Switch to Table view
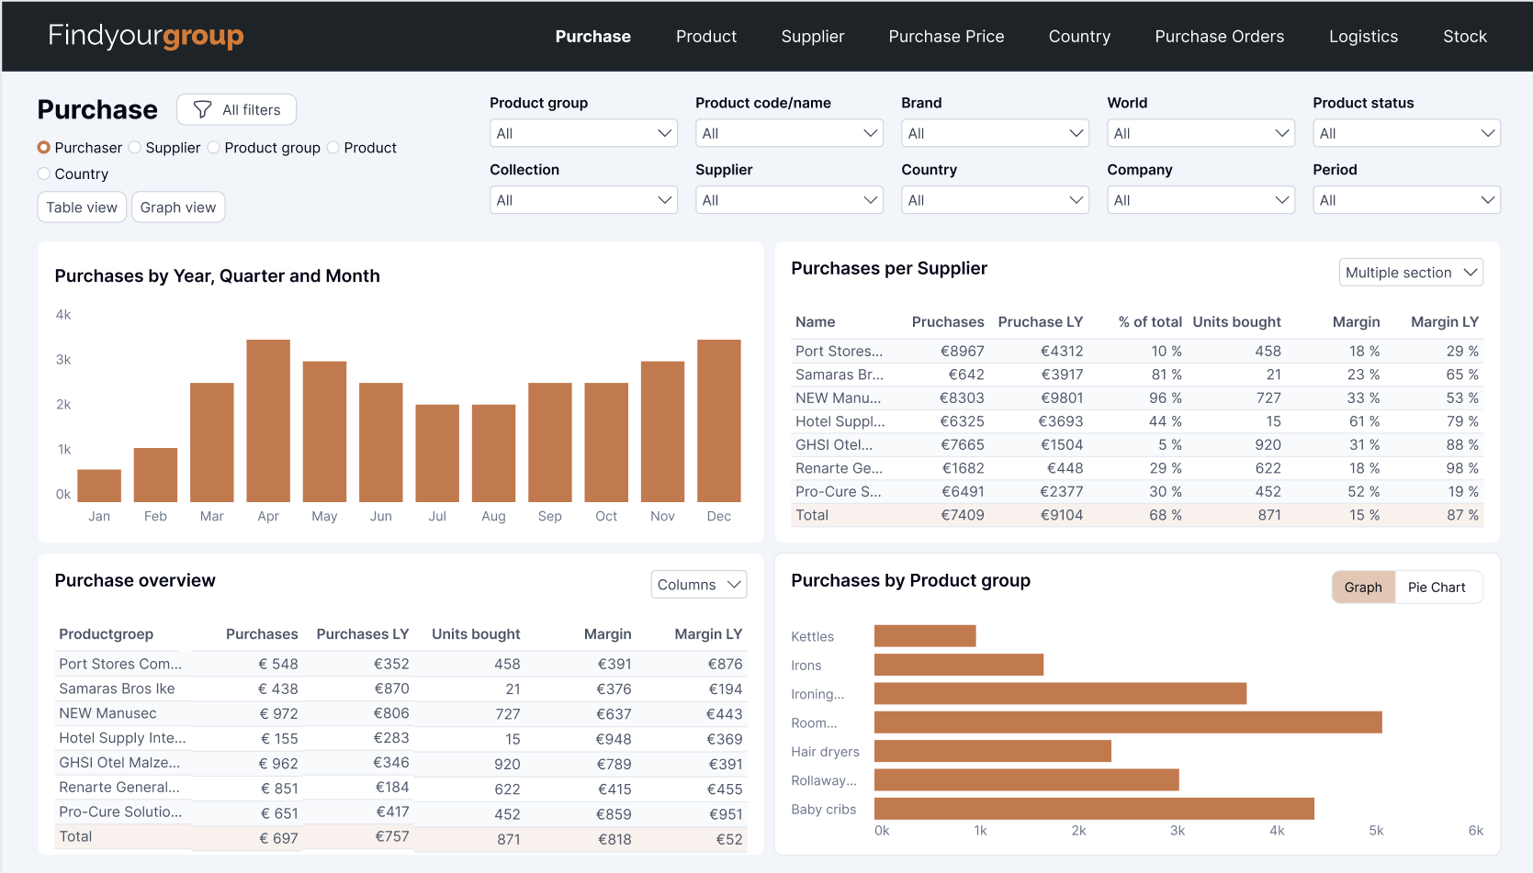Image resolution: width=1533 pixels, height=873 pixels. (x=82, y=207)
